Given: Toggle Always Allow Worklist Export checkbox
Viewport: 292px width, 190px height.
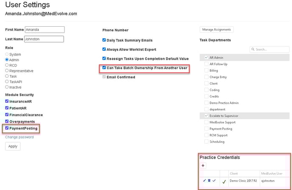Looking at the screenshot, I should (x=104, y=49).
